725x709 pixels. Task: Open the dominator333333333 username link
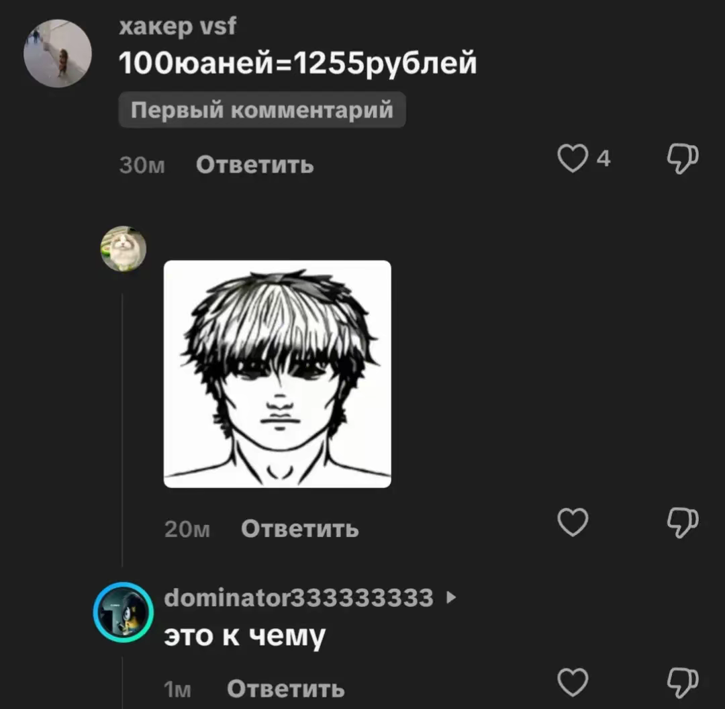tap(299, 598)
